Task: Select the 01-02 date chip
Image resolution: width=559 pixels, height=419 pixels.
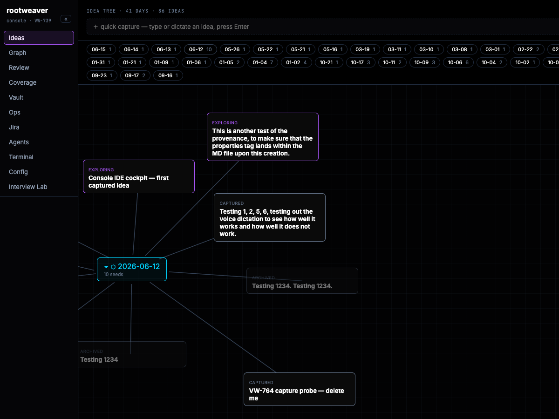Action: (x=296, y=62)
